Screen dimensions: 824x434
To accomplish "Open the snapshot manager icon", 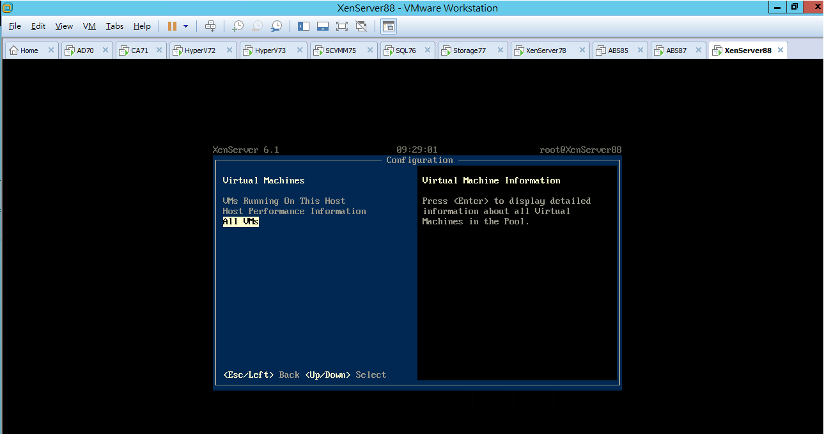I will [276, 26].
